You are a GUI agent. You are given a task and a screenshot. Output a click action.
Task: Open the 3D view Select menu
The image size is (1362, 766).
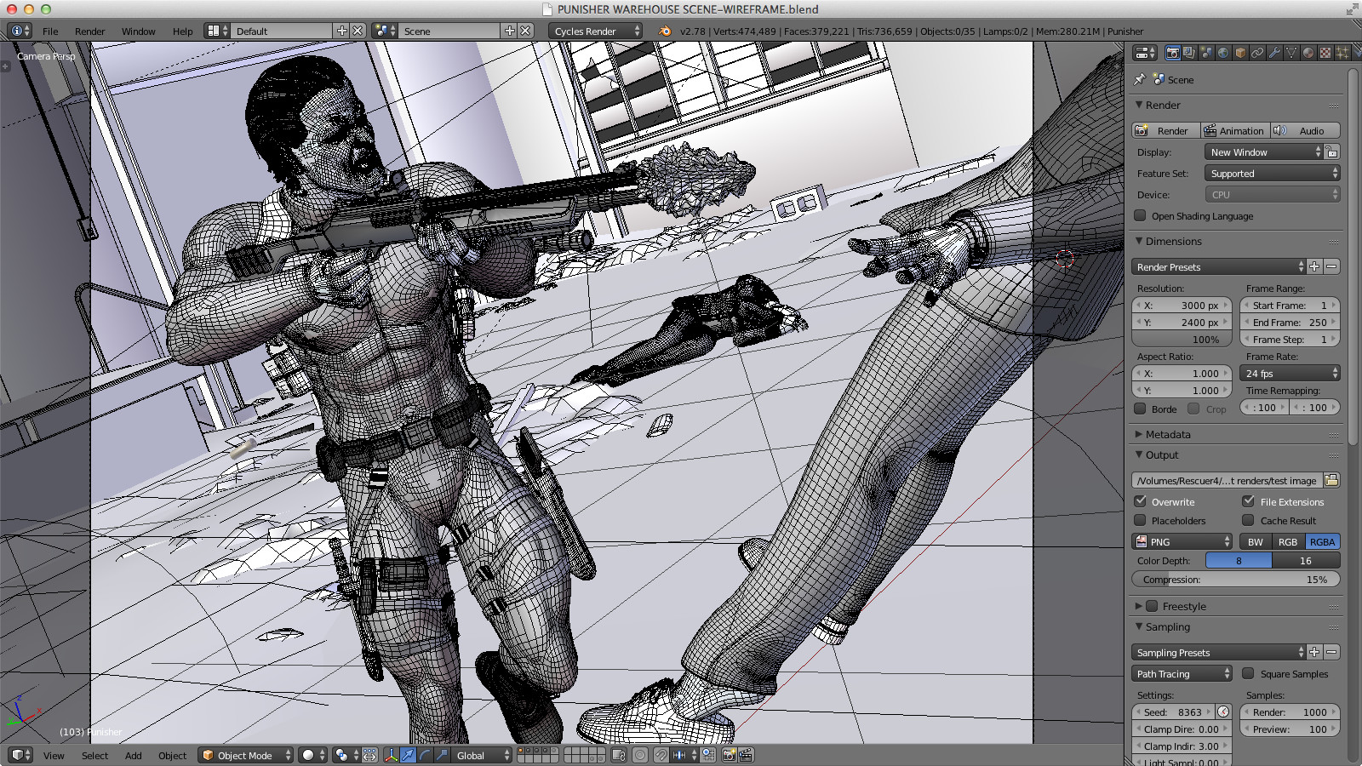tap(94, 755)
